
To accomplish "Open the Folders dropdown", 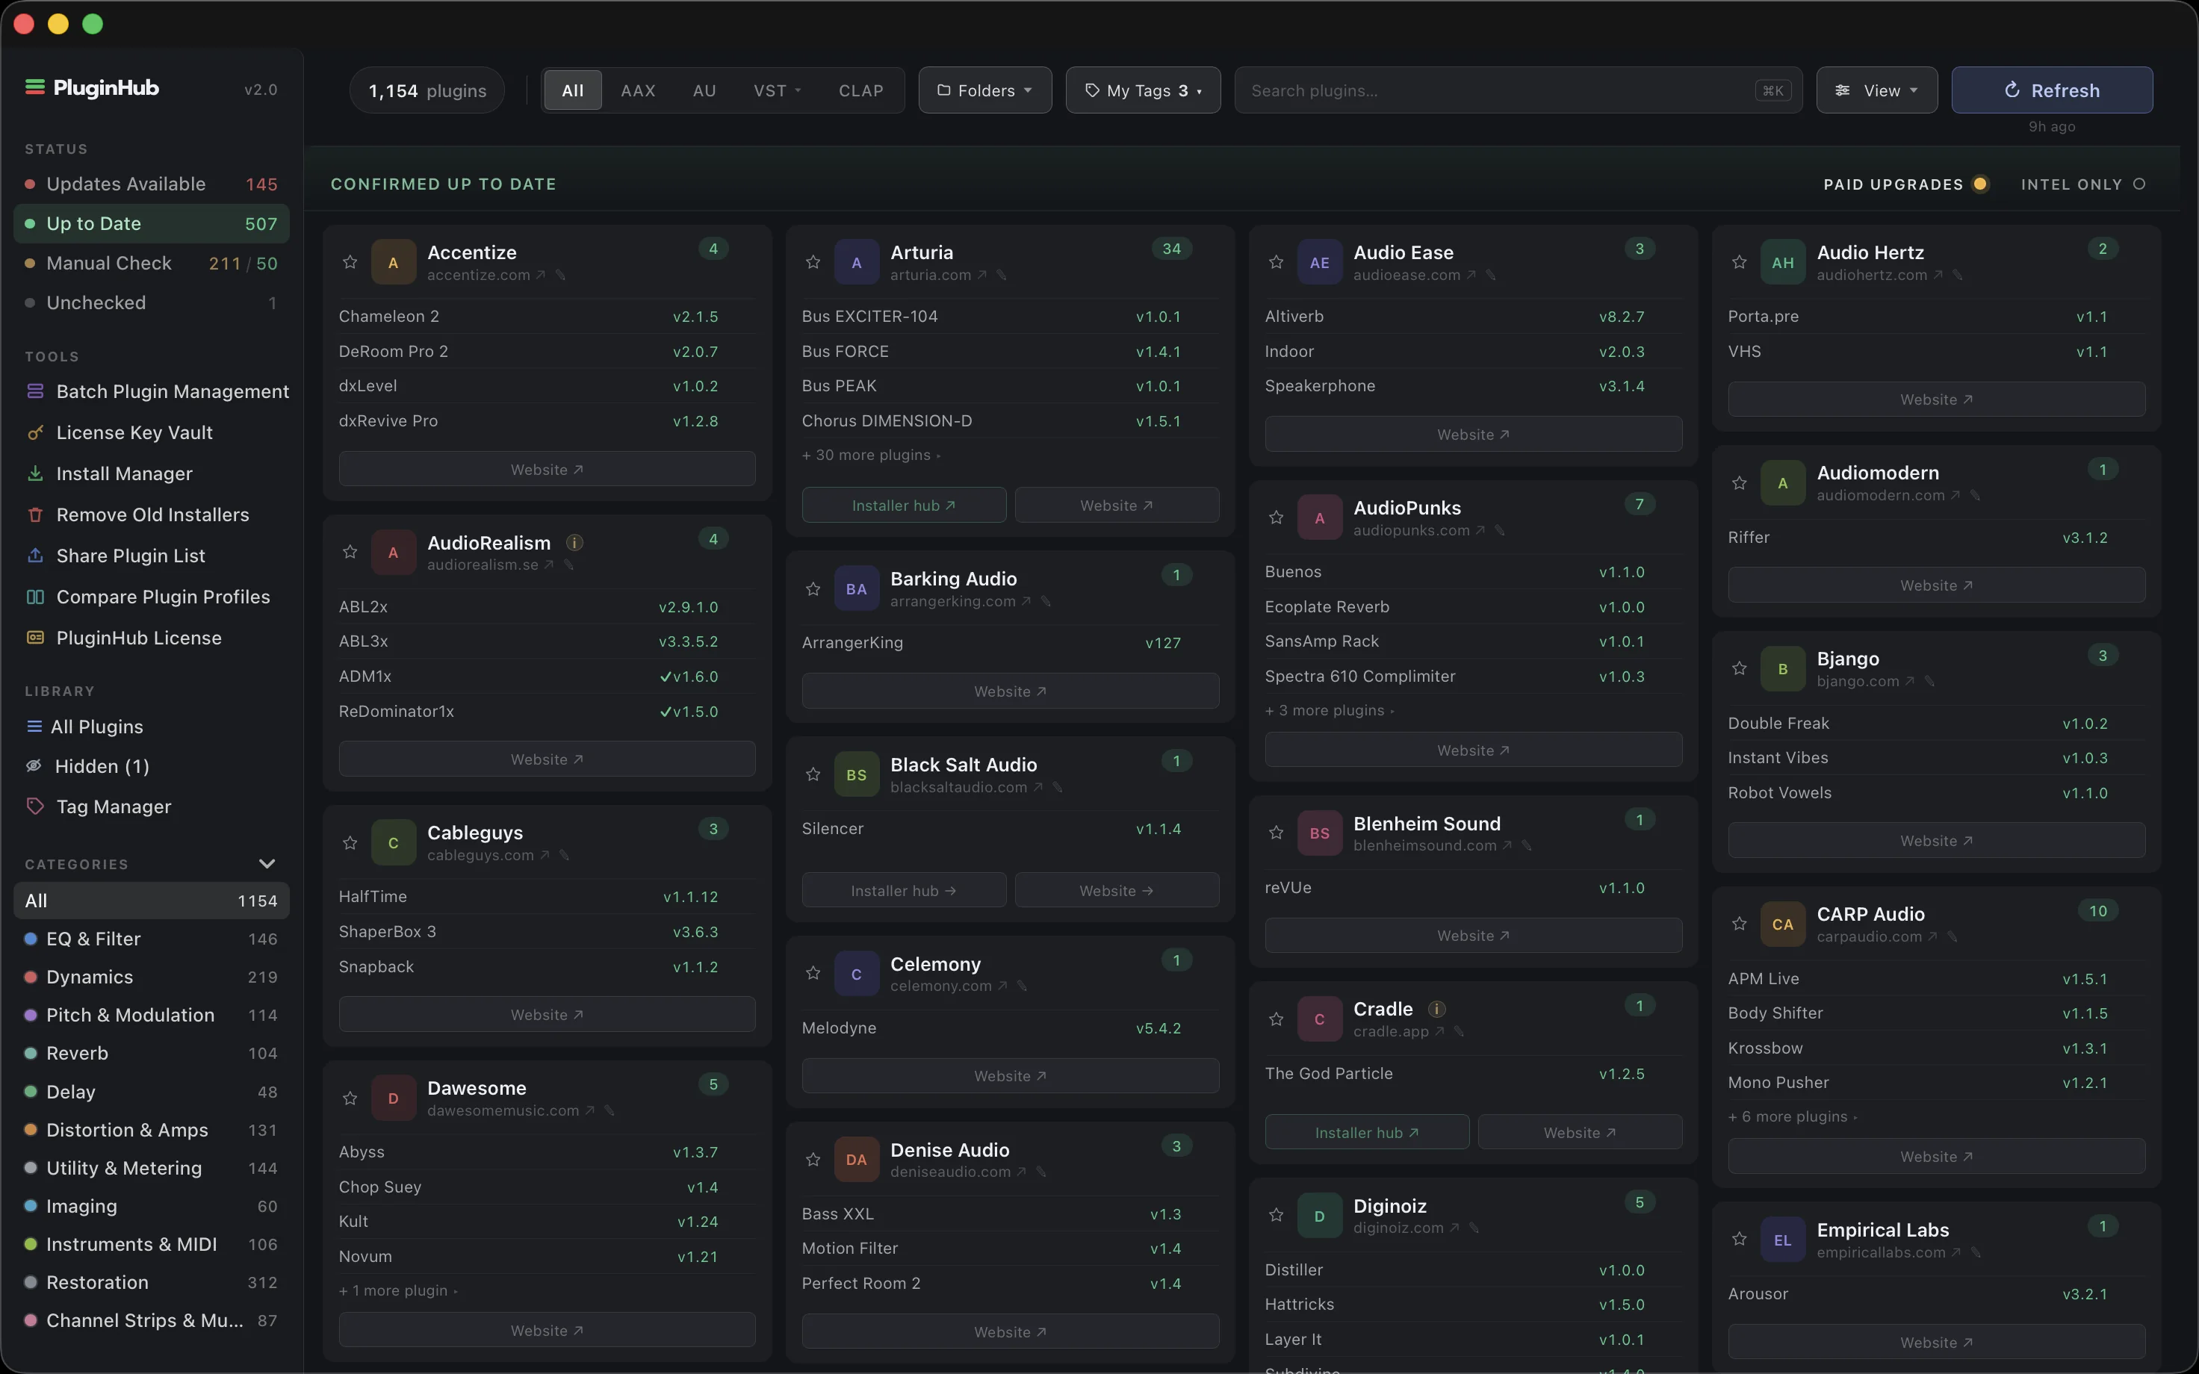I will [985, 90].
